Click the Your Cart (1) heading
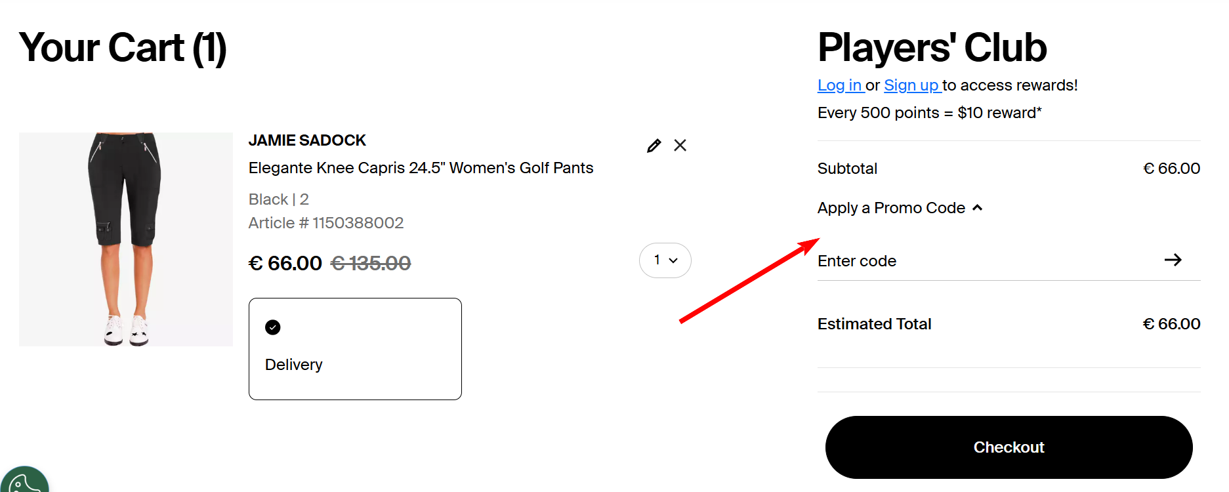Screen dimensions: 1229x492 click(123, 48)
